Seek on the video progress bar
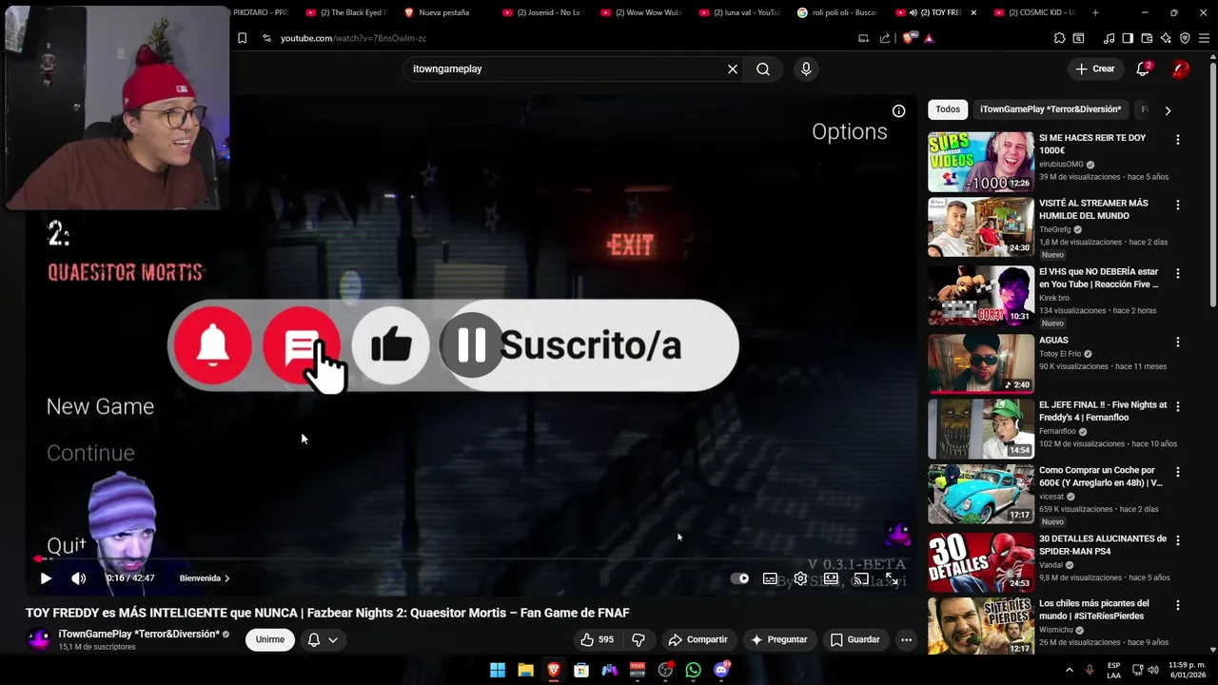 471,559
